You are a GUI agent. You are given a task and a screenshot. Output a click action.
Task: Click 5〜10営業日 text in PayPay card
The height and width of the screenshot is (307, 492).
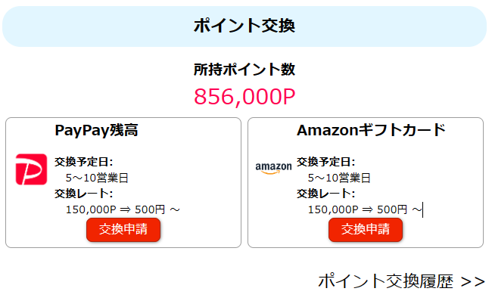[x=97, y=178]
